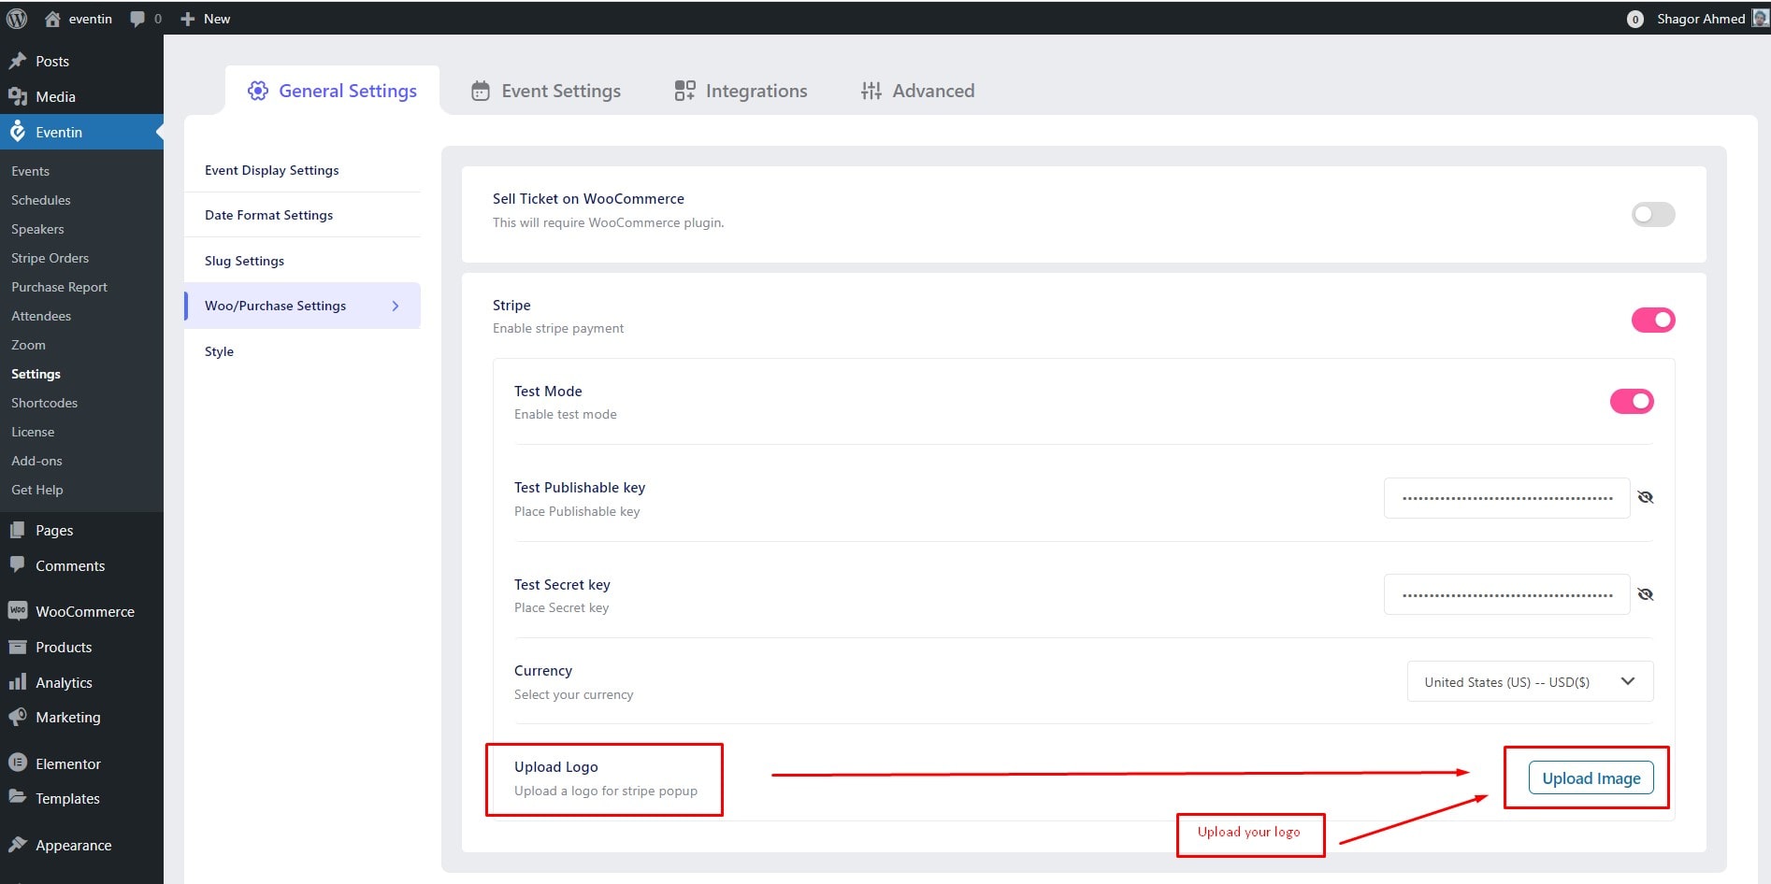This screenshot has height=884, width=1771.
Task: Click the Comments icon in sidebar
Action: 18,564
